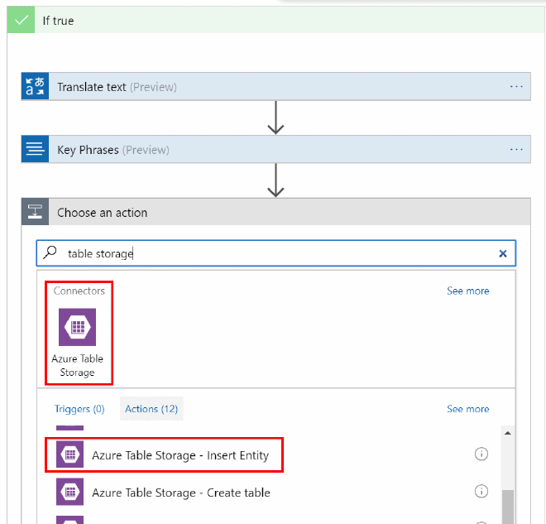Show info for Create table action
This screenshot has height=524, width=546.
(481, 491)
